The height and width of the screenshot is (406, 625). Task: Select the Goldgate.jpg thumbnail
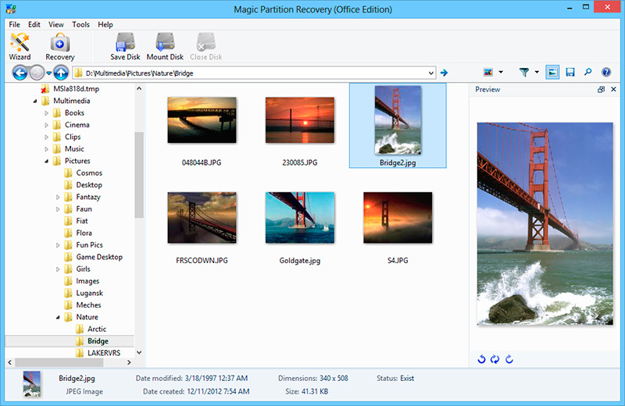pyautogui.click(x=300, y=218)
